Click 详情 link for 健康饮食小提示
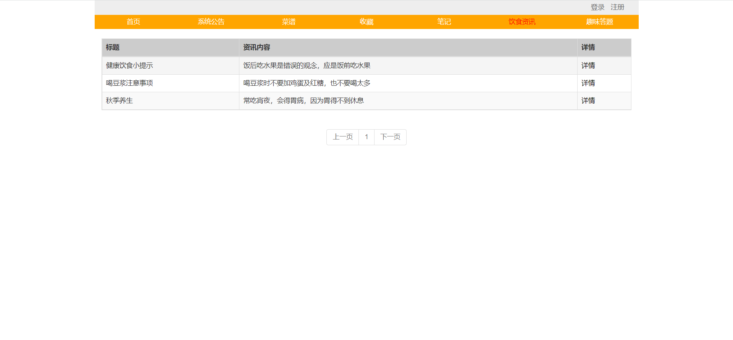 coord(588,66)
